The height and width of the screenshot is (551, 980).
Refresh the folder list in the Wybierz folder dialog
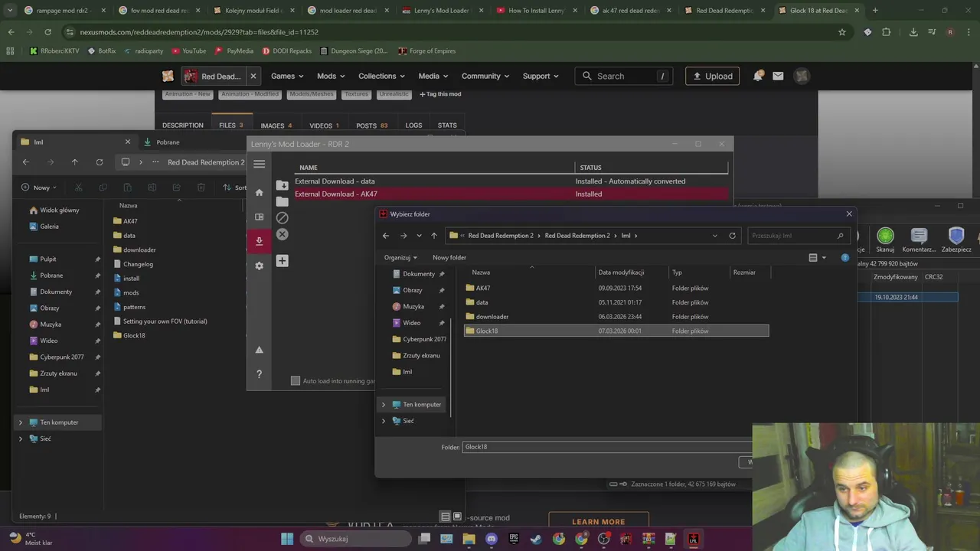pyautogui.click(x=732, y=236)
